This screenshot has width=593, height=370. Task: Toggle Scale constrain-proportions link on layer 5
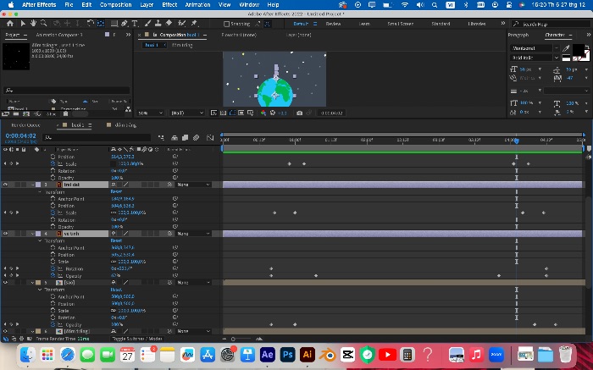pyautogui.click(x=114, y=311)
